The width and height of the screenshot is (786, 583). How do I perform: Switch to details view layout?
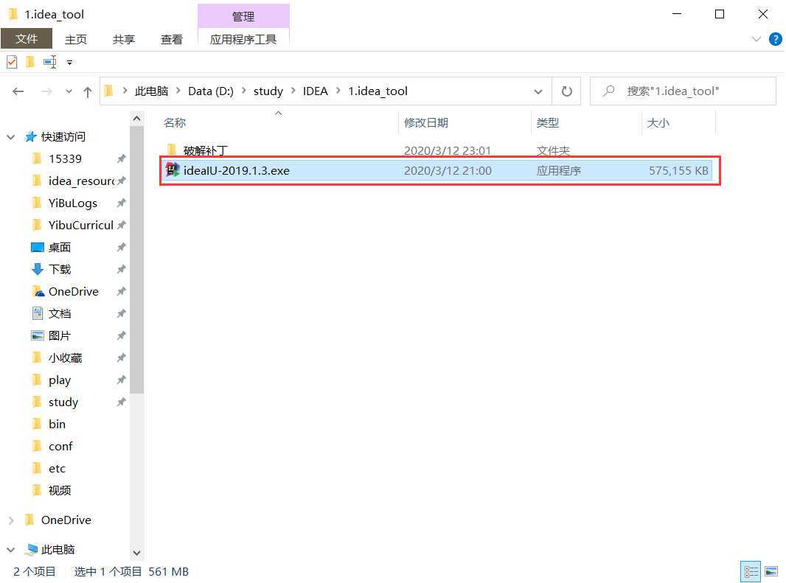(751, 571)
